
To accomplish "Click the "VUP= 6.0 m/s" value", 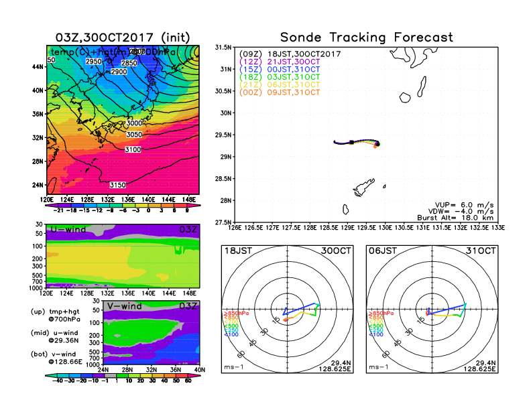I will (464, 205).
